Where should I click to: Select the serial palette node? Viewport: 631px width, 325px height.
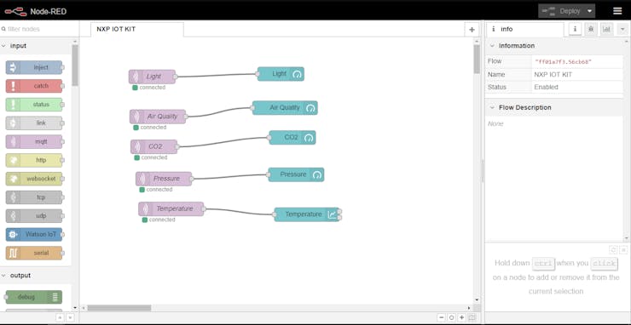point(34,253)
